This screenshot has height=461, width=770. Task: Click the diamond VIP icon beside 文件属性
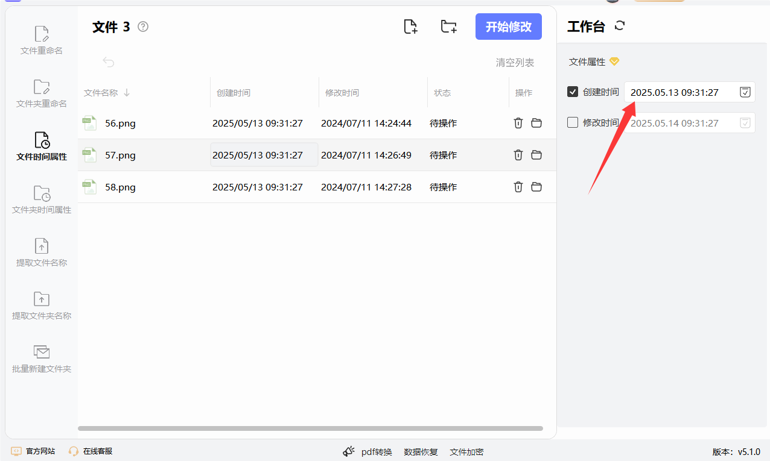click(614, 61)
